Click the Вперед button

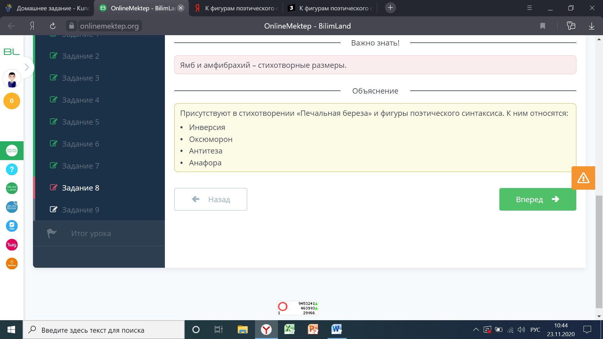click(537, 199)
